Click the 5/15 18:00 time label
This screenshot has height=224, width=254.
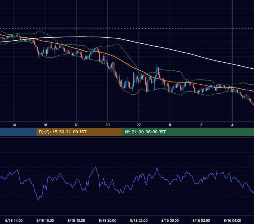click(x=76, y=220)
